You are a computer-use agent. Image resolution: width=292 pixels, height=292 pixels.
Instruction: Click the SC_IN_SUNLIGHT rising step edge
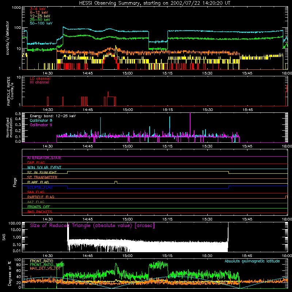68,172
